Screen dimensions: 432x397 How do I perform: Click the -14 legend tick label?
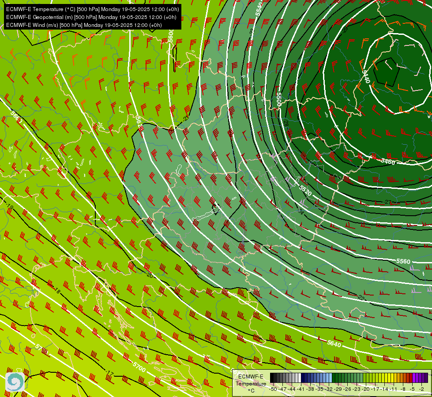384,389
